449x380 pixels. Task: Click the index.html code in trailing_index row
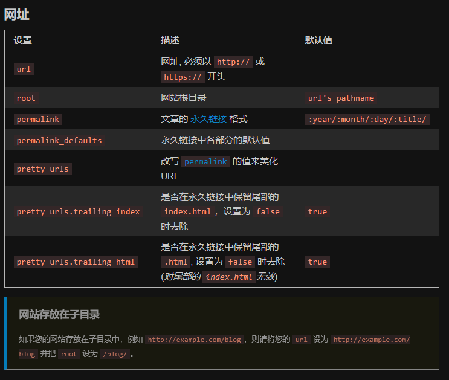[187, 212]
